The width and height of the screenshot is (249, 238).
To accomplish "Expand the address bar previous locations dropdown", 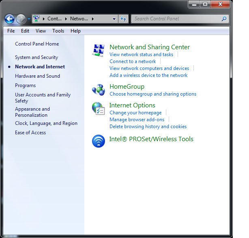I will 114,19.
